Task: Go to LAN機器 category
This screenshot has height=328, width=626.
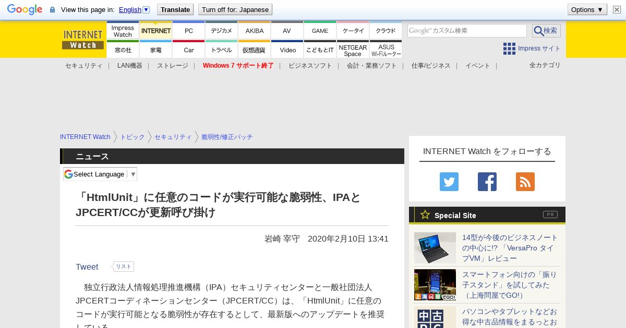Action: tap(129, 66)
